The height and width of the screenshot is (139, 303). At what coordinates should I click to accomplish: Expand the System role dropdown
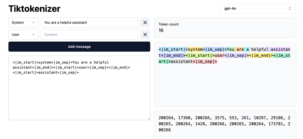(23, 22)
